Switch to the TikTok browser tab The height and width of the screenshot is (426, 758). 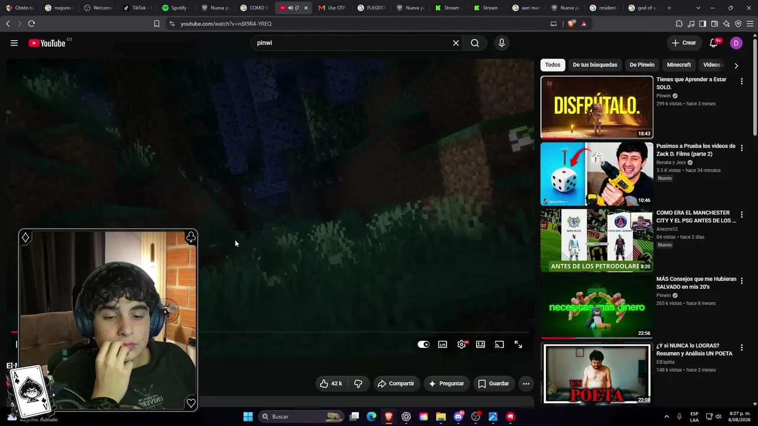(x=137, y=8)
